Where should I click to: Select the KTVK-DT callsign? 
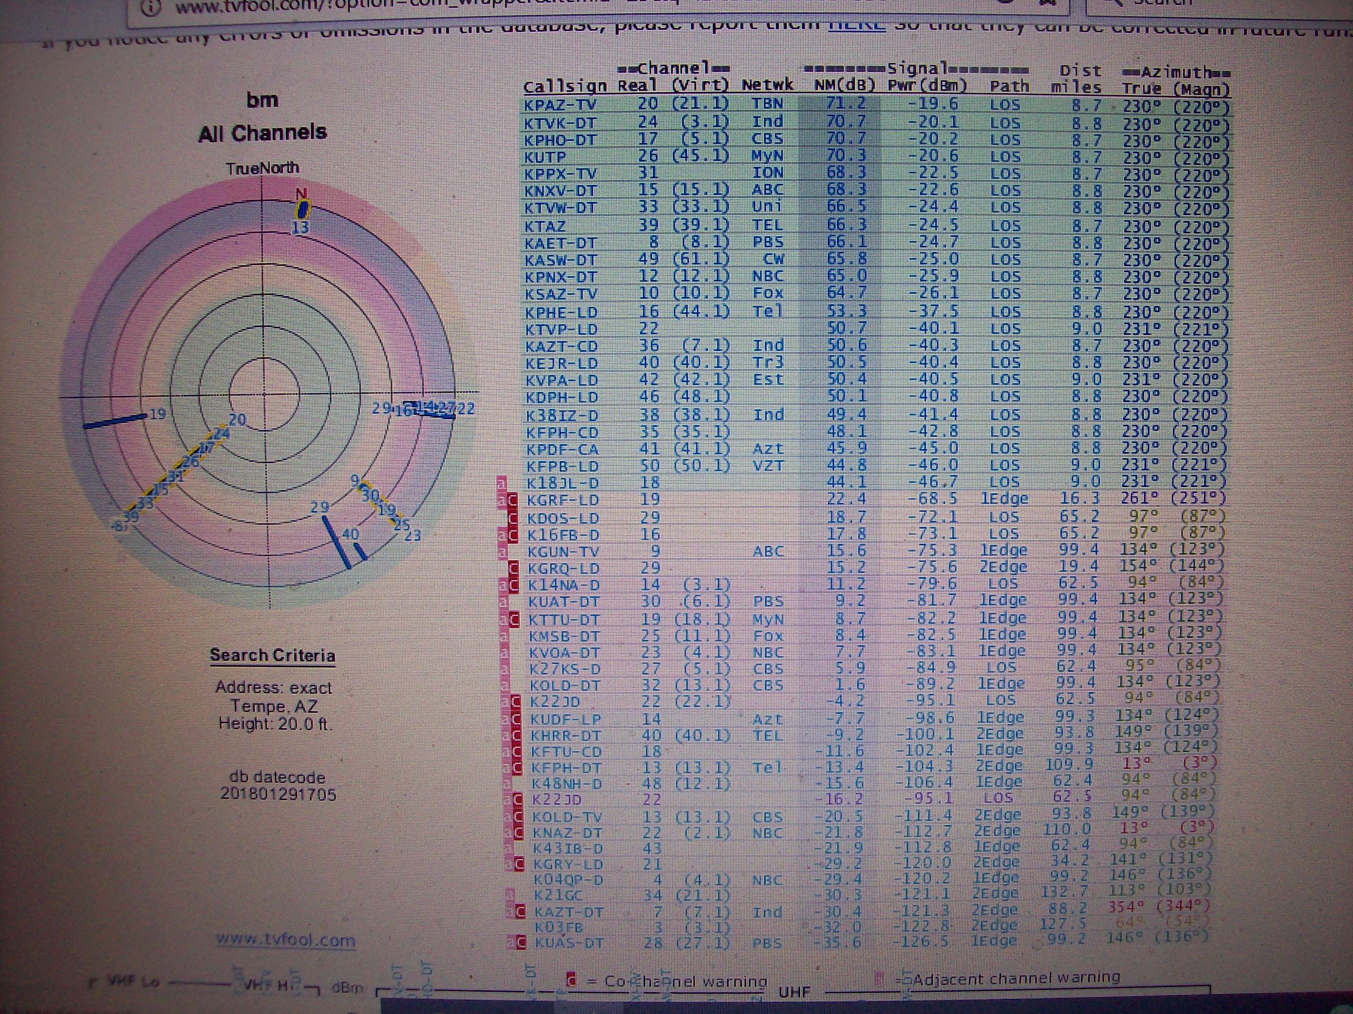(x=560, y=123)
